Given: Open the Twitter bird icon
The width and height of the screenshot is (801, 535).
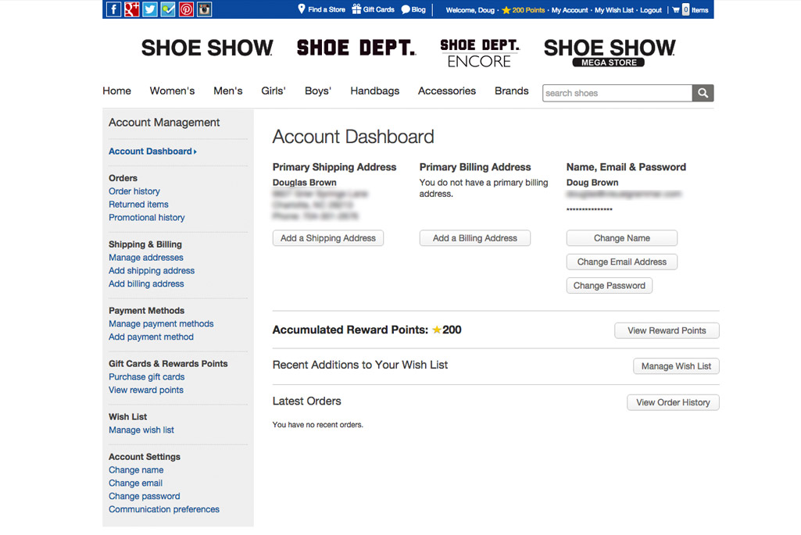Looking at the screenshot, I should tap(149, 9).
